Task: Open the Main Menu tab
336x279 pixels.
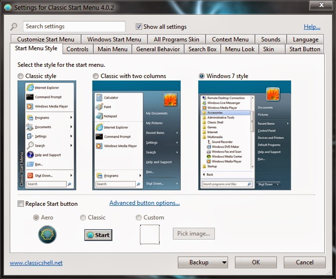Action: click(x=112, y=49)
